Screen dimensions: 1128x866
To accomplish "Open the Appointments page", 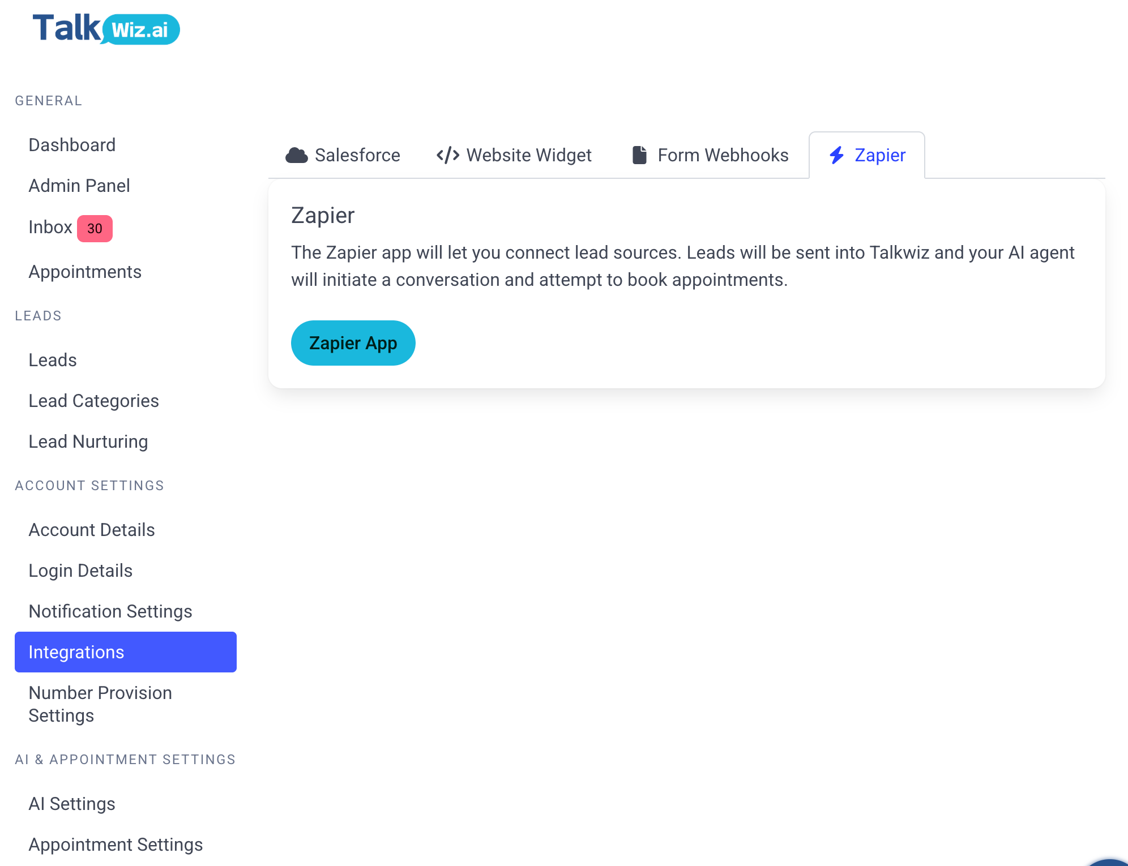I will [x=85, y=272].
